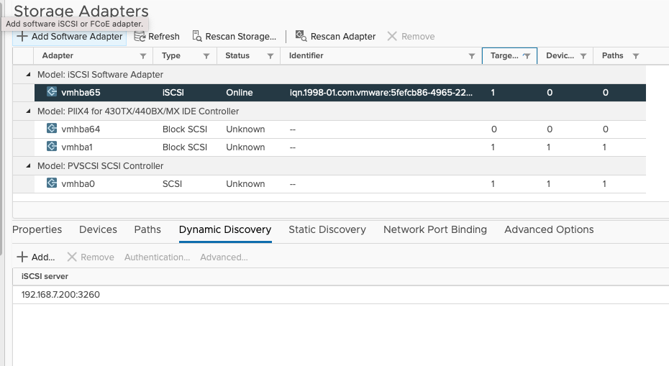Screen dimensions: 669x366
Task: Open the Targets column filter
Action: click(527, 56)
